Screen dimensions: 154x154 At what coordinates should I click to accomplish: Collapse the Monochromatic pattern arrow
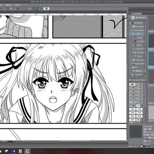tap(132, 30)
